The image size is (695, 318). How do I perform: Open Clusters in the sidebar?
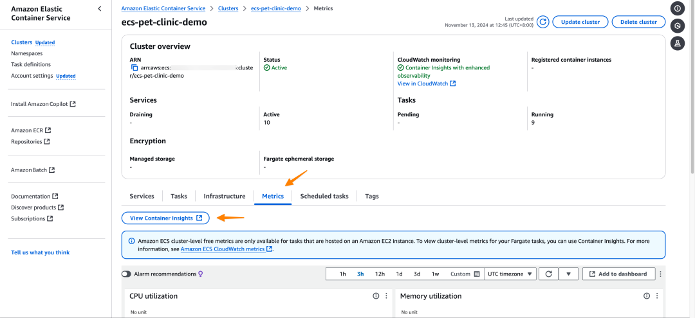(22, 42)
